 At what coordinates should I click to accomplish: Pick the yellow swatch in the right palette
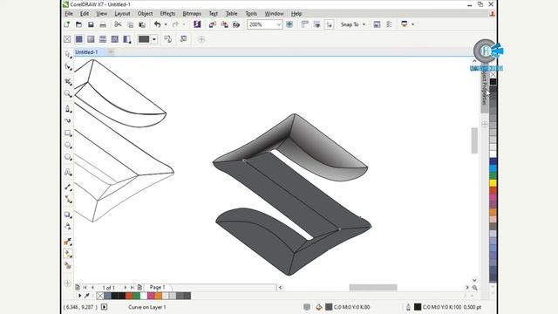[x=493, y=183]
